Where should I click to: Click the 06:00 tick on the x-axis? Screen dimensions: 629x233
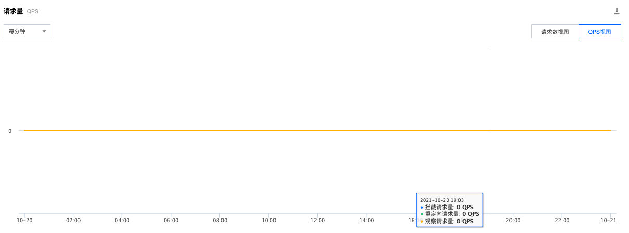tap(171, 220)
